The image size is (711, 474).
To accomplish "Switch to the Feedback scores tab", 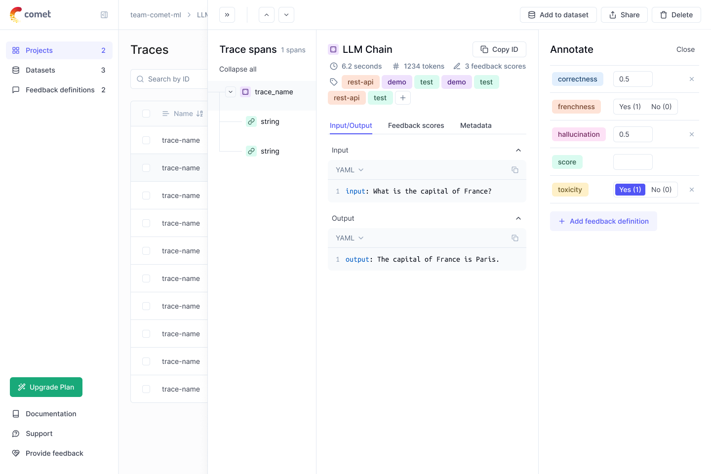I will pyautogui.click(x=416, y=125).
